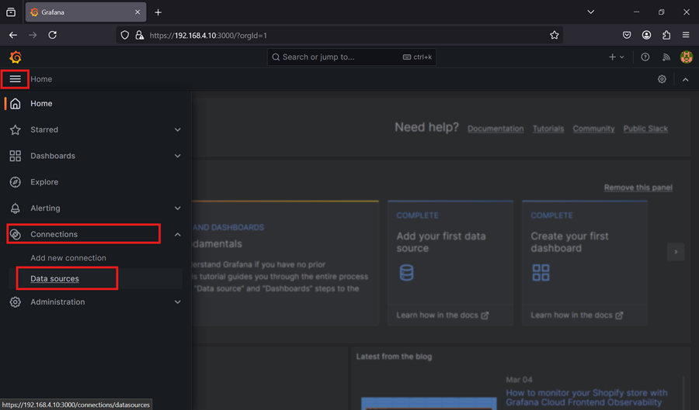Image resolution: width=699 pixels, height=410 pixels.
Task: Click the Firefox tab overview icon
Action: pos(11,12)
